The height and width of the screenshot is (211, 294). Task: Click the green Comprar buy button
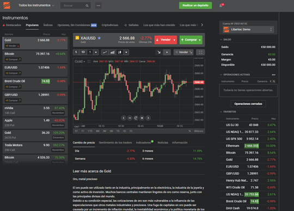pyautogui.click(x=191, y=40)
